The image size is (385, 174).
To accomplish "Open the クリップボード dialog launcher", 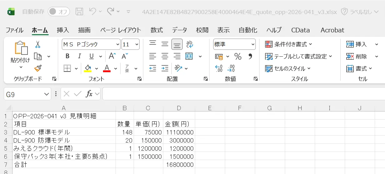I will pyautogui.click(x=54, y=79).
